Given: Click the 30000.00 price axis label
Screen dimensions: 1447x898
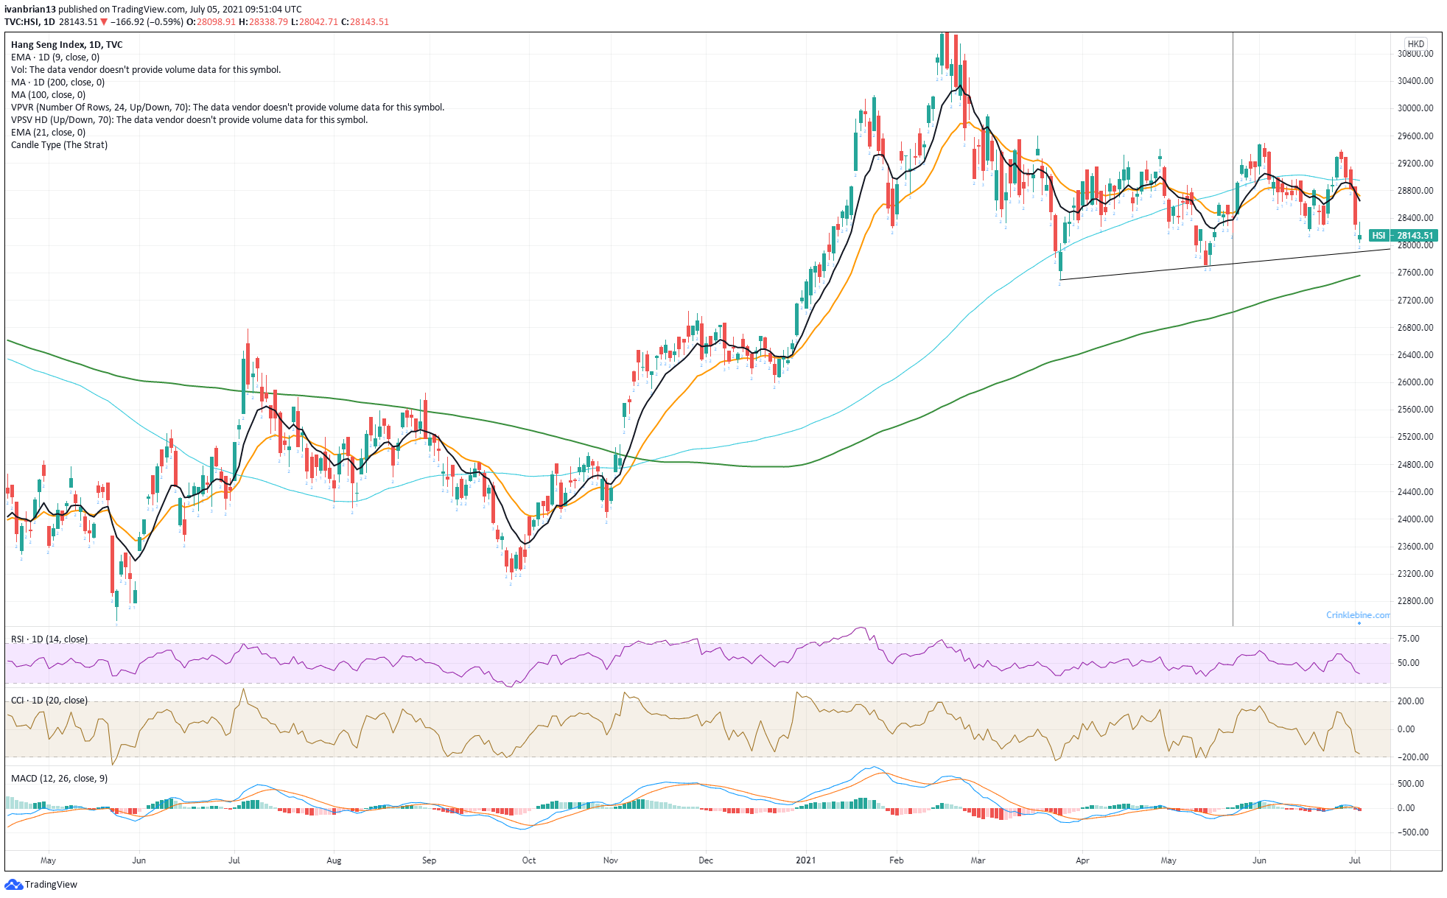Looking at the screenshot, I should (1415, 108).
